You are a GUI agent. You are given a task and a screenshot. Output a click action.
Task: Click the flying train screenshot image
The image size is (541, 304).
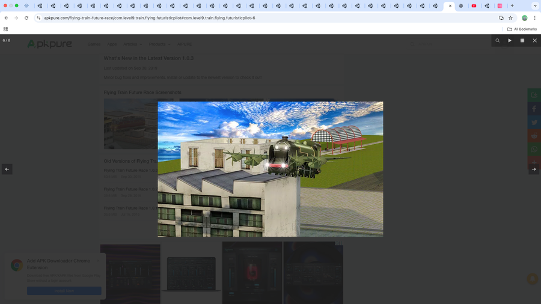tap(270, 169)
